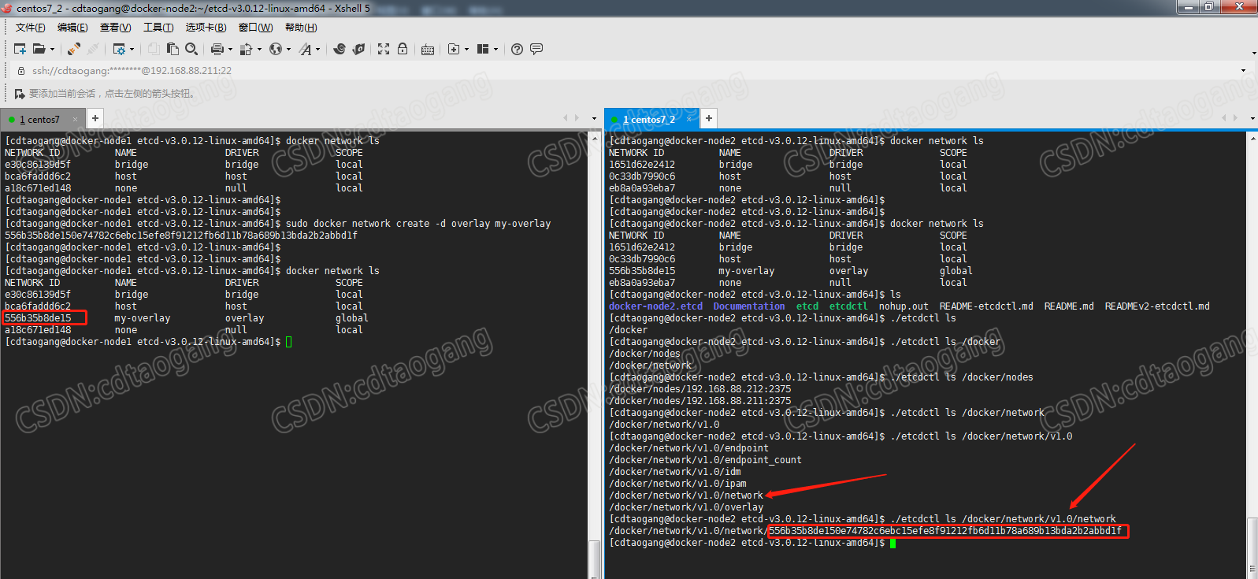
Task: Open the 选项卡(B) menu
Action: click(206, 28)
